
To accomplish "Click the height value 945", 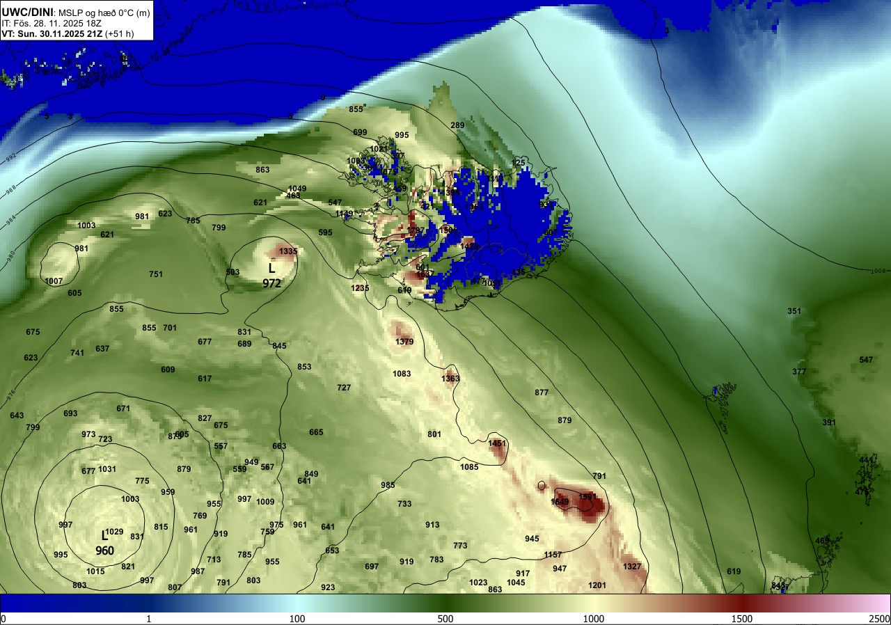I will tap(532, 539).
